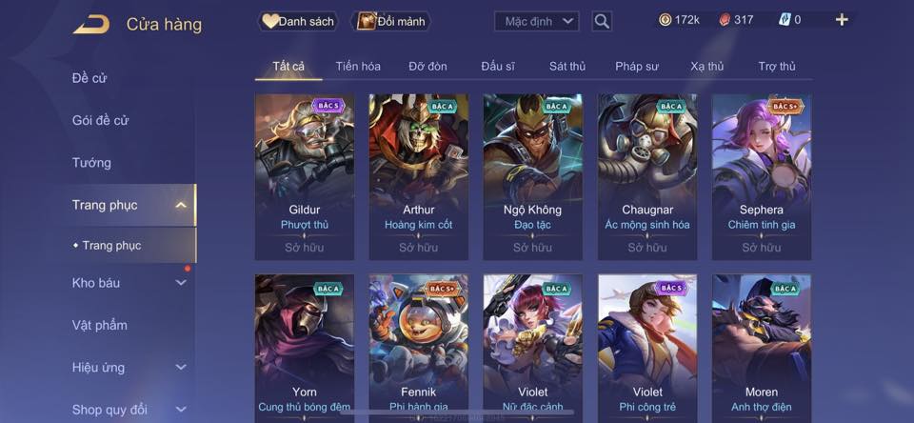
Task: Expand the Kho báu sidebar chevron
Action: coord(181,282)
